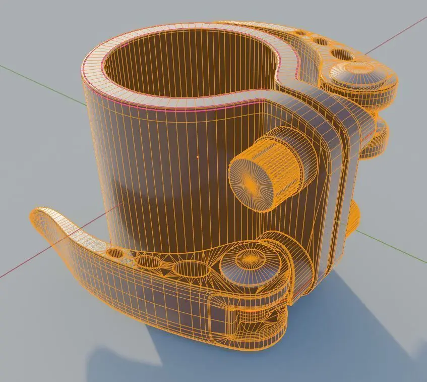Screen dimensions: 427x382
Task: Select the object origin dot on the cylinder
Action: (198, 157)
